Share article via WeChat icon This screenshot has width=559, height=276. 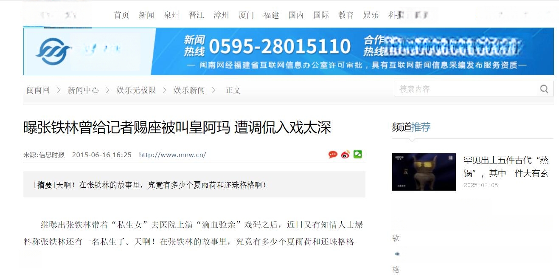click(358, 154)
